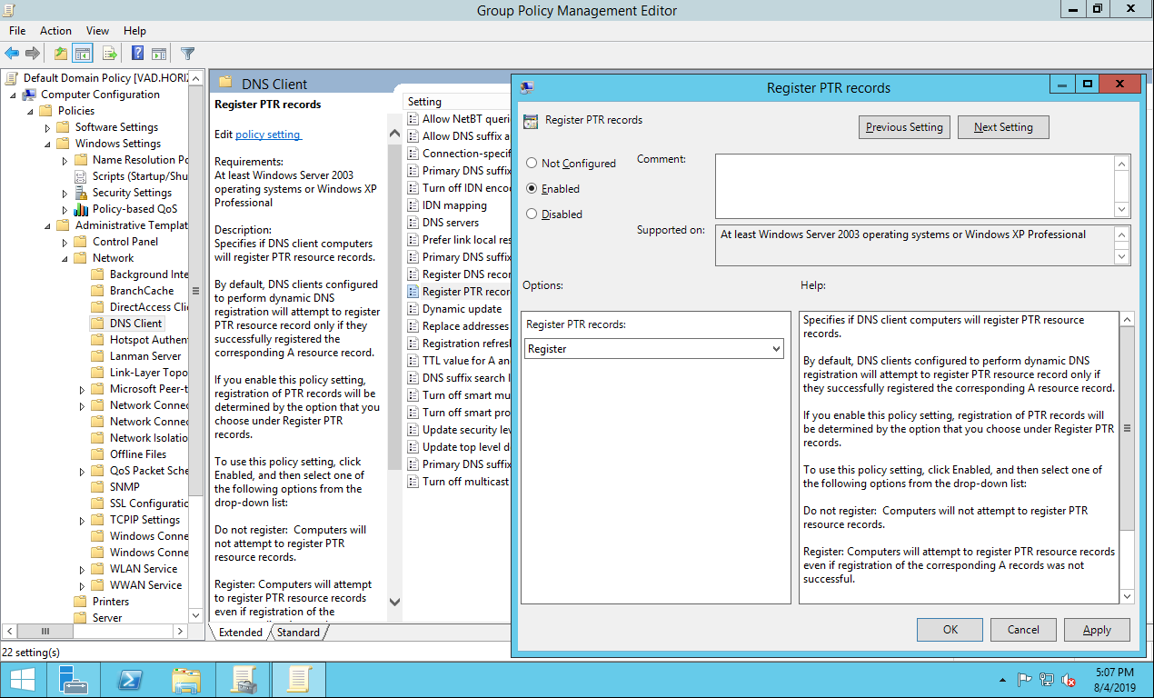Select the Enabled radio button
The height and width of the screenshot is (698, 1154).
[x=532, y=189]
